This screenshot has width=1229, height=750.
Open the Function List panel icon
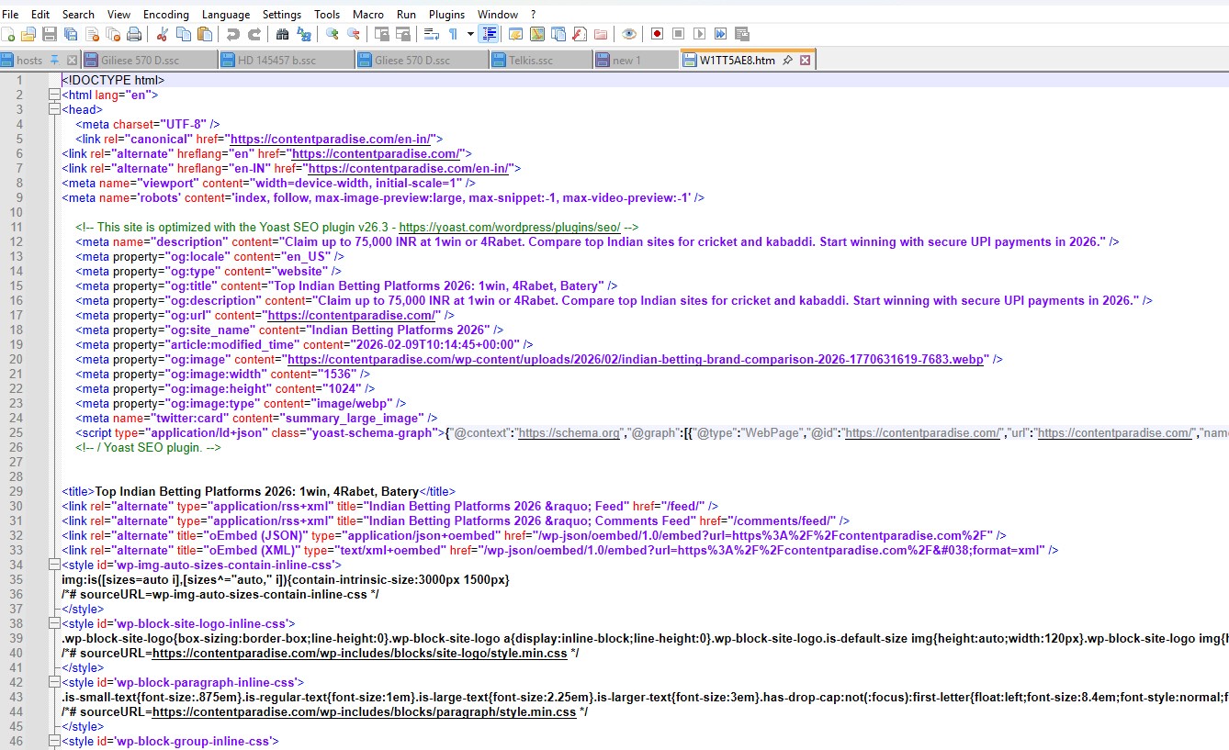(580, 34)
